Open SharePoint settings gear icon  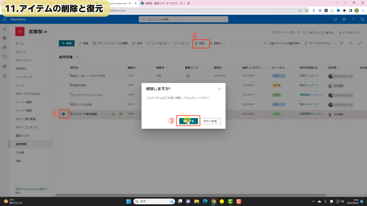[344, 19]
